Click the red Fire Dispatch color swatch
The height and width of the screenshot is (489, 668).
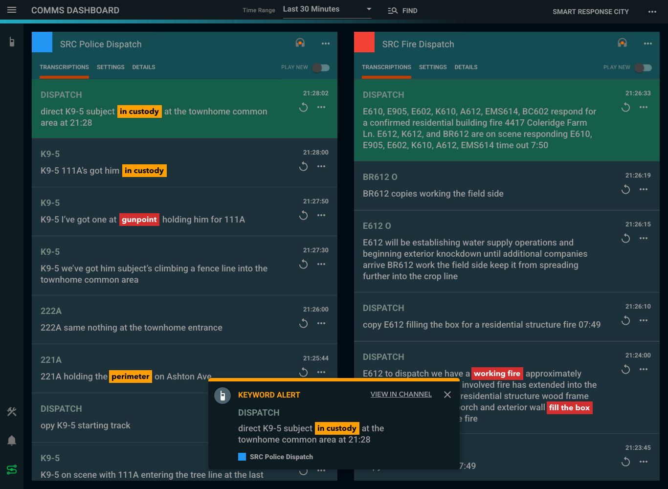[x=364, y=42]
